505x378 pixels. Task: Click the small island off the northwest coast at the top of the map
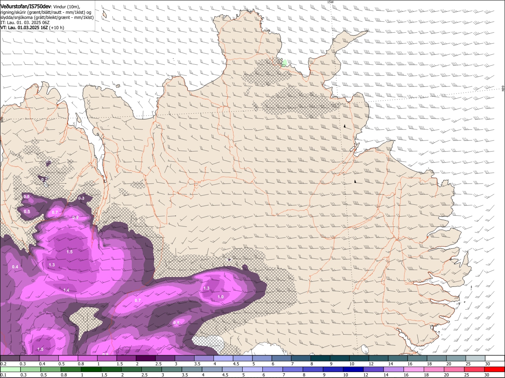[x=104, y=14]
